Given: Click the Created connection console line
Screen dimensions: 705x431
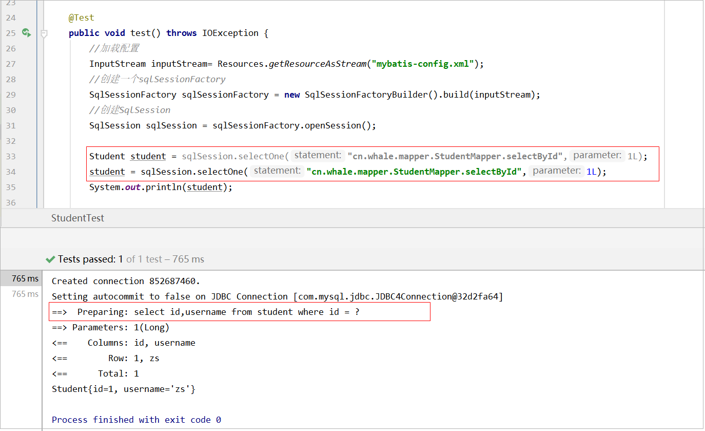Looking at the screenshot, I should tap(126, 281).
